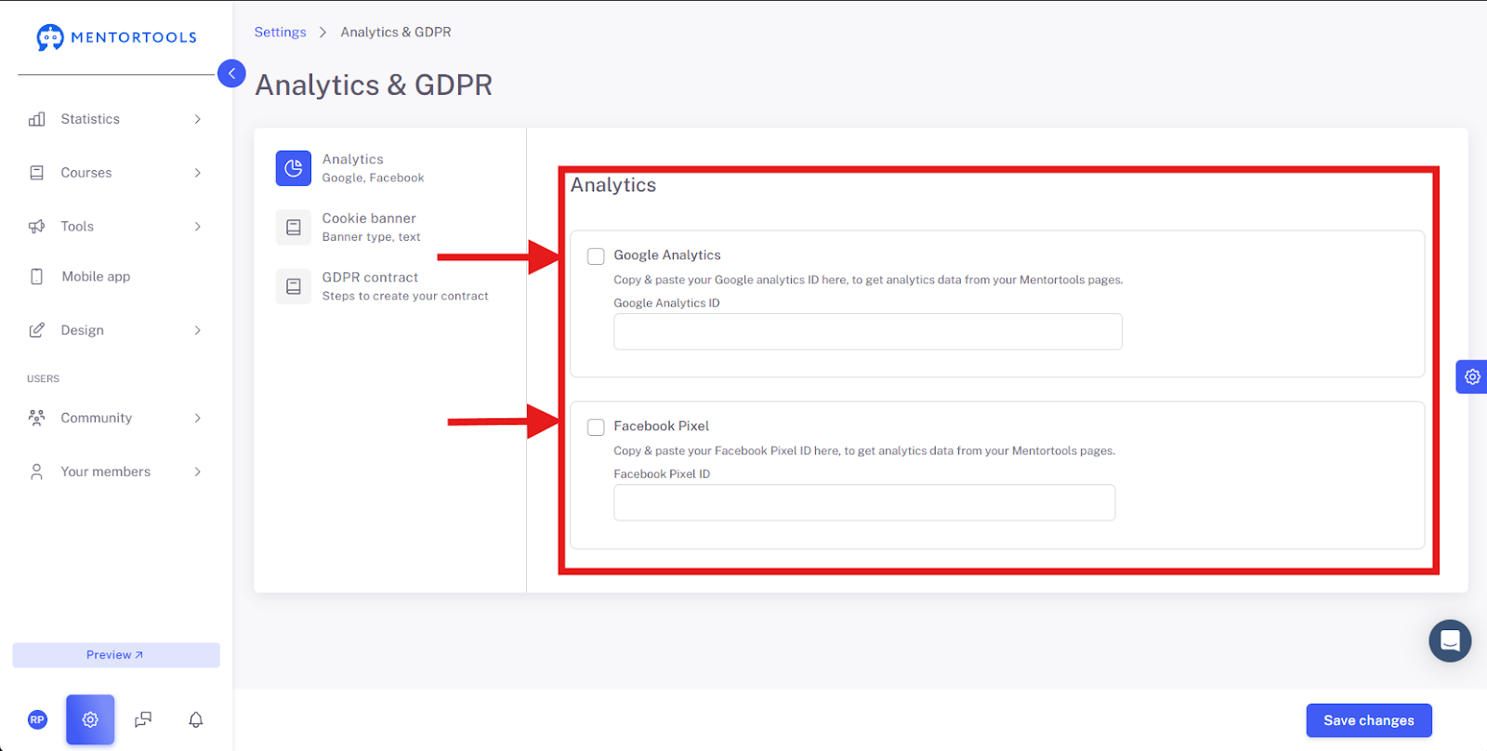Select the GDPR contract settings tab

pos(382,286)
